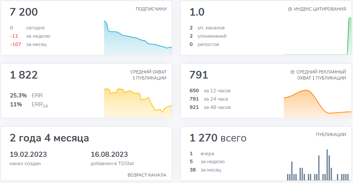The height and width of the screenshot is (183, 353).
Task: Click the 'вчера' publications row
Action: point(202,154)
